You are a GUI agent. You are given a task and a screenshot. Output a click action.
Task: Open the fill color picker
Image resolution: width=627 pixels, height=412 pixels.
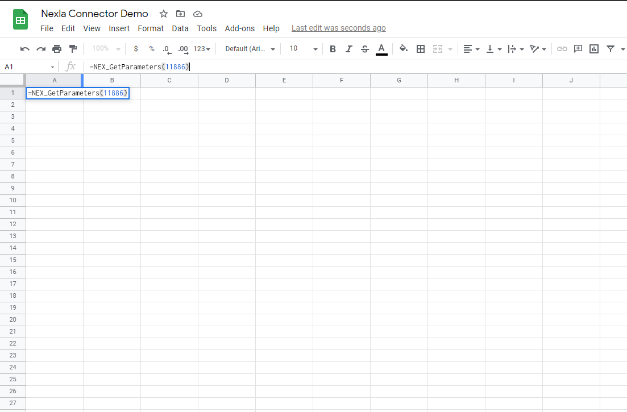coord(404,49)
